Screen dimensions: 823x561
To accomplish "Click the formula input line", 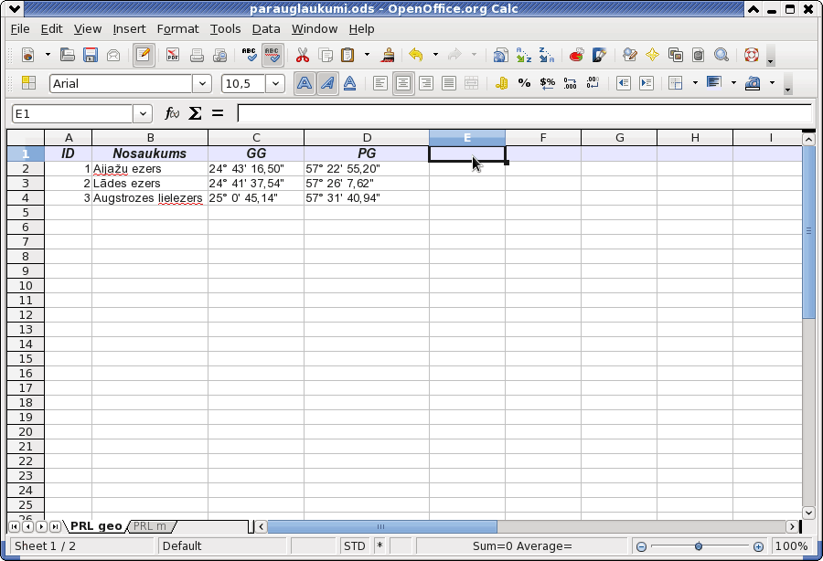I will click(524, 113).
